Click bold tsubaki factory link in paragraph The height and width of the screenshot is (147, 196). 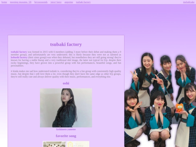19,52
